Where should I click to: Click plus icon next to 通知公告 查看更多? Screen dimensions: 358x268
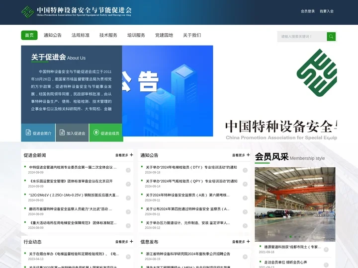pyautogui.click(x=248, y=155)
